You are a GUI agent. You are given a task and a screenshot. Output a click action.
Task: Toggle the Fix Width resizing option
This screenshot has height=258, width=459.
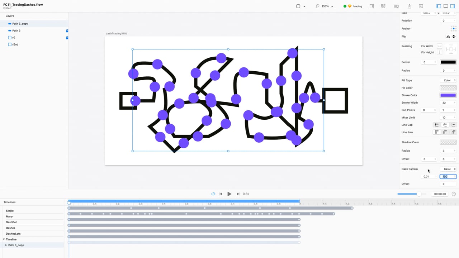[439, 46]
